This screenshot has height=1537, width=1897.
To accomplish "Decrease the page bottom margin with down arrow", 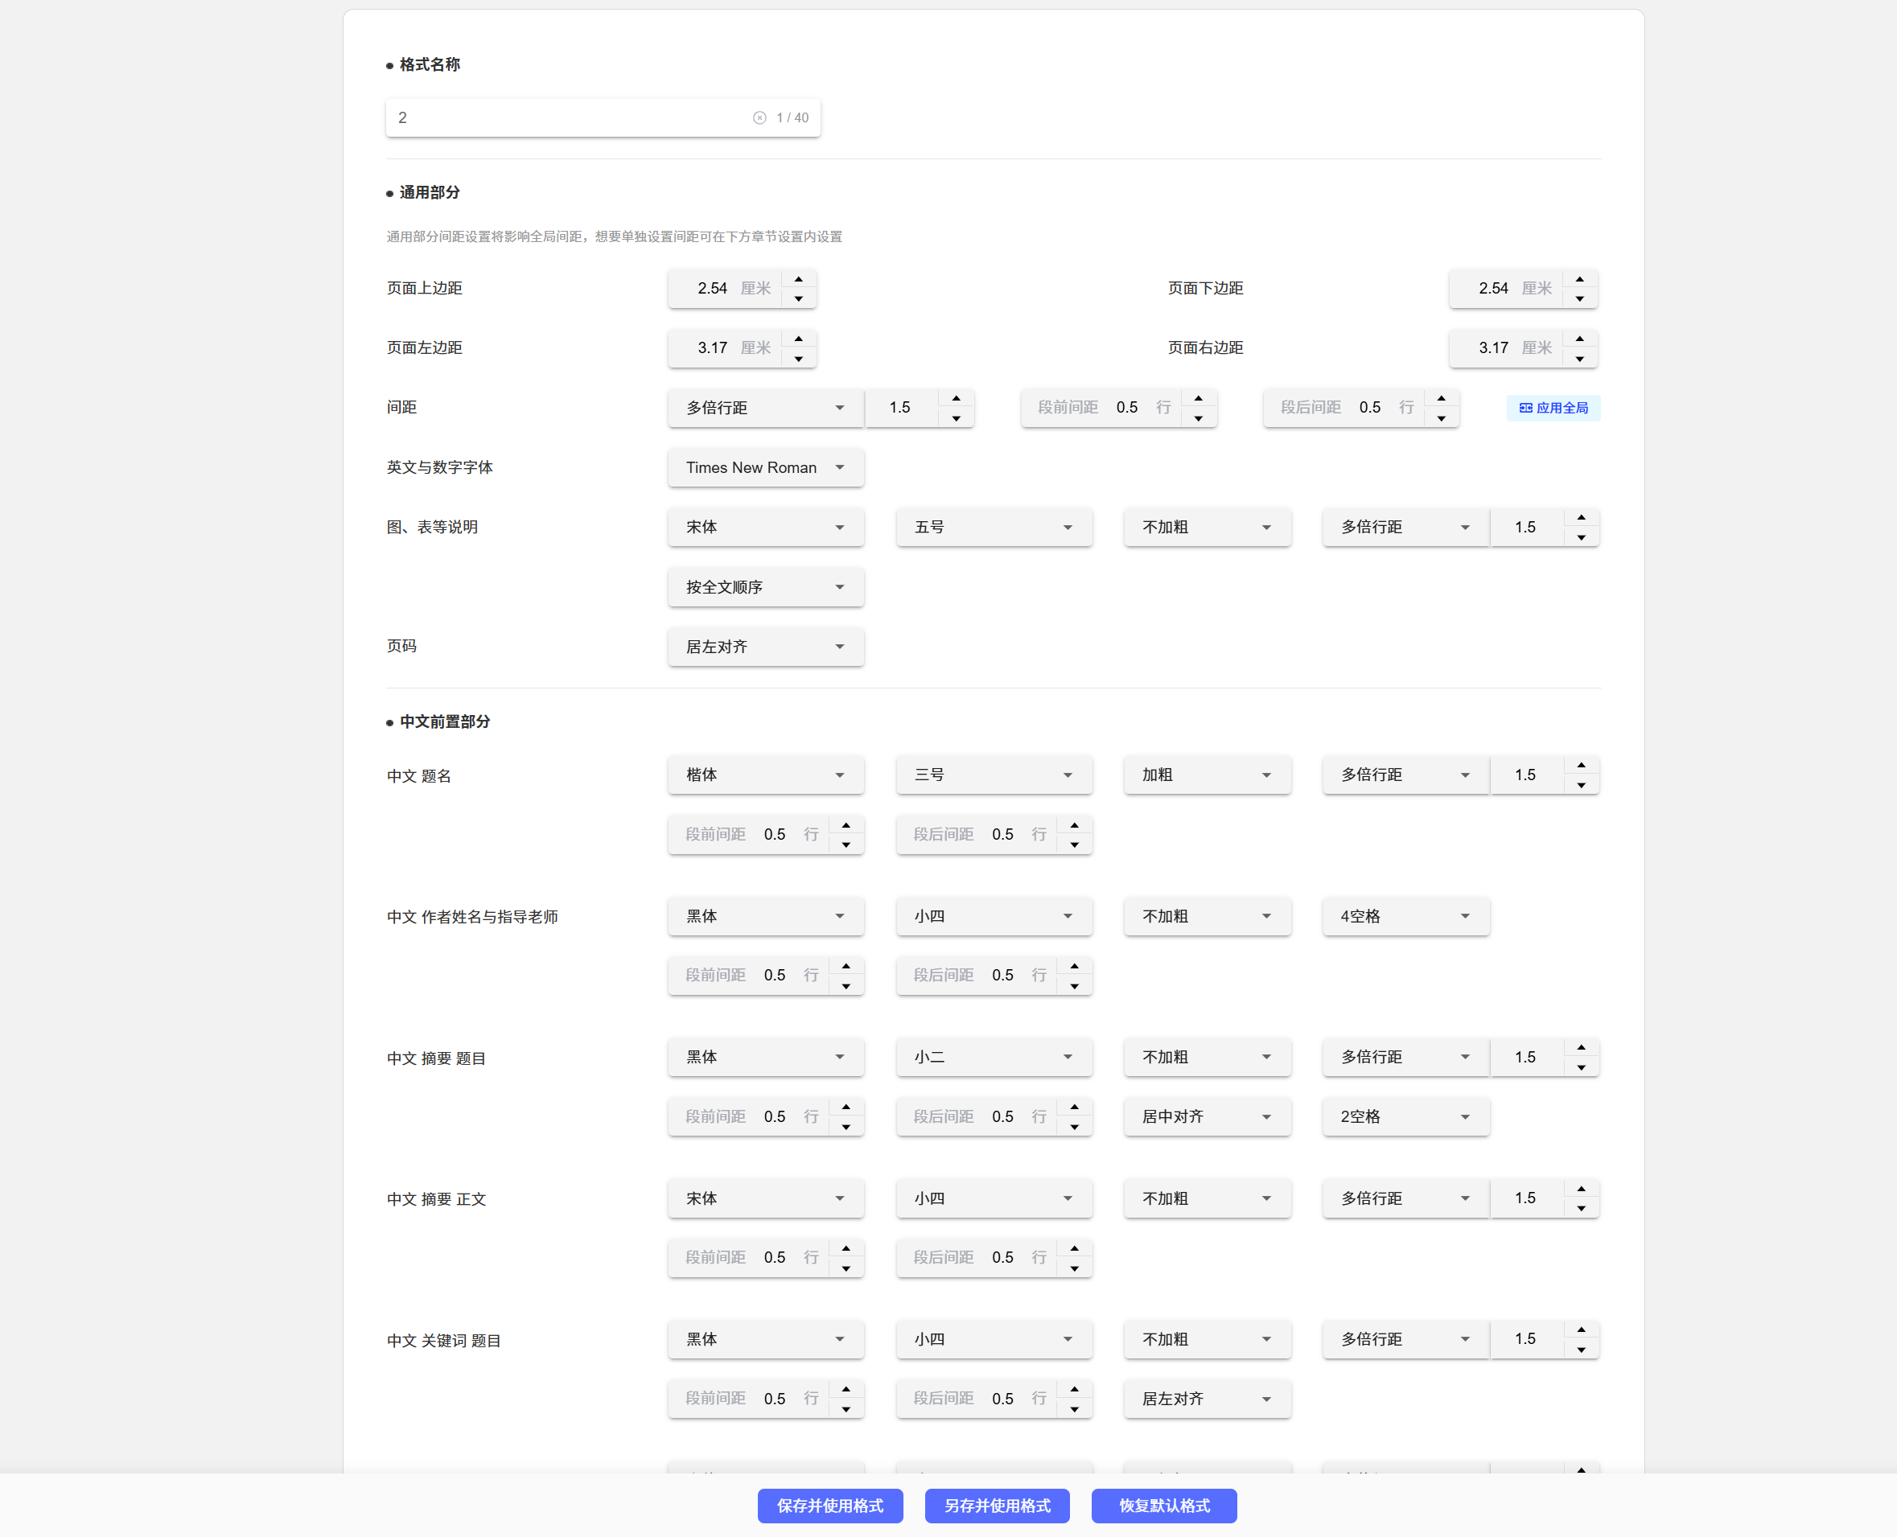I will (x=1579, y=299).
